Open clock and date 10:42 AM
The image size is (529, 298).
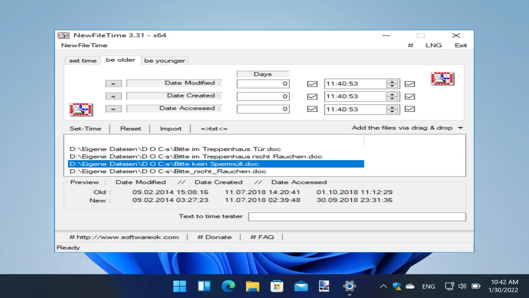(x=503, y=286)
